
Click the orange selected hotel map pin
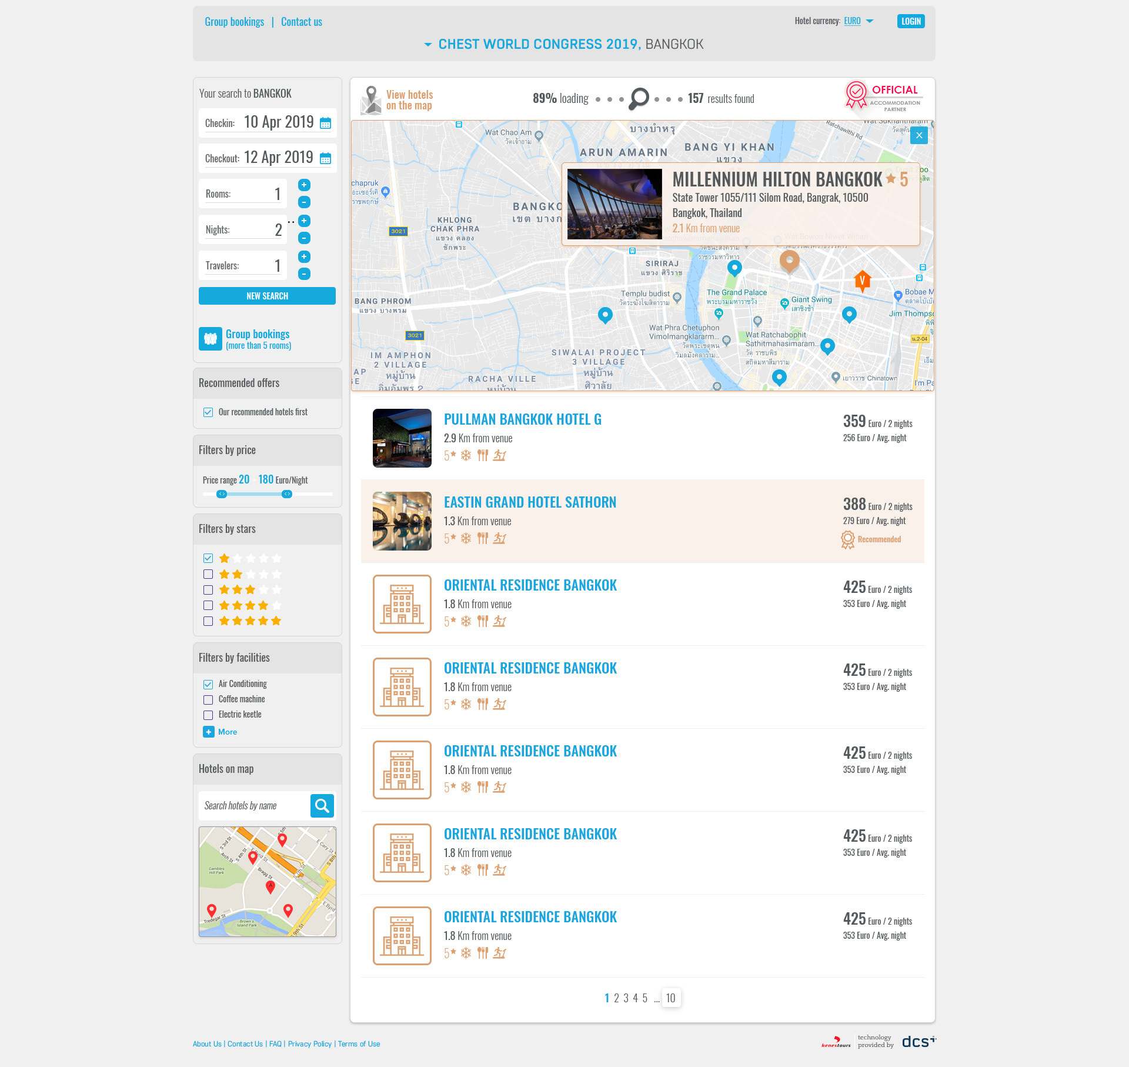pos(790,261)
